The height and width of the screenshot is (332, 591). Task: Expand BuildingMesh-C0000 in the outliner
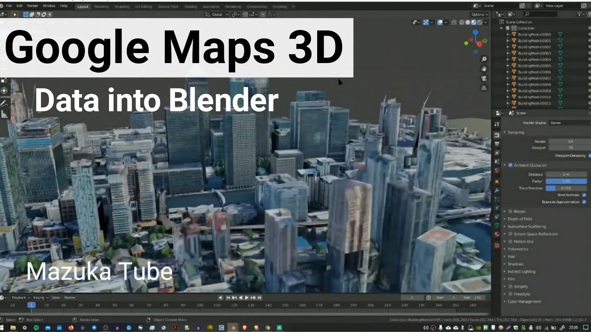tap(508, 35)
